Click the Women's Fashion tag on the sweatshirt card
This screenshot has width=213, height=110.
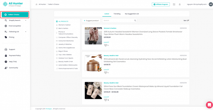click(110, 28)
